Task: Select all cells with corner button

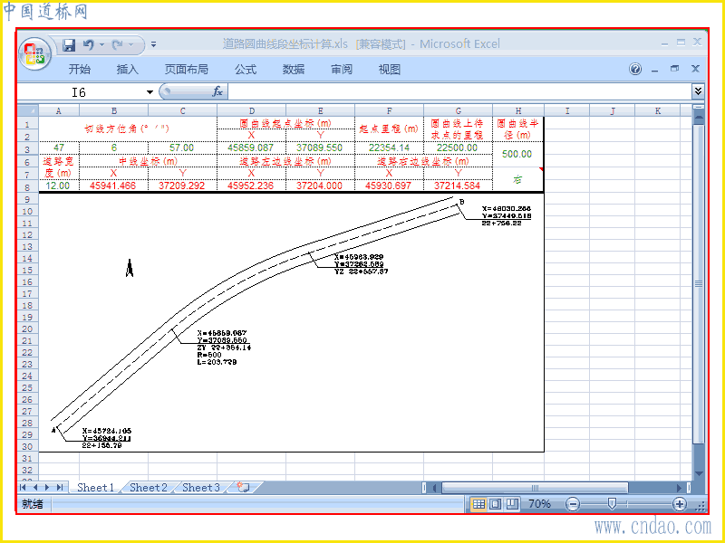Action: [28, 110]
